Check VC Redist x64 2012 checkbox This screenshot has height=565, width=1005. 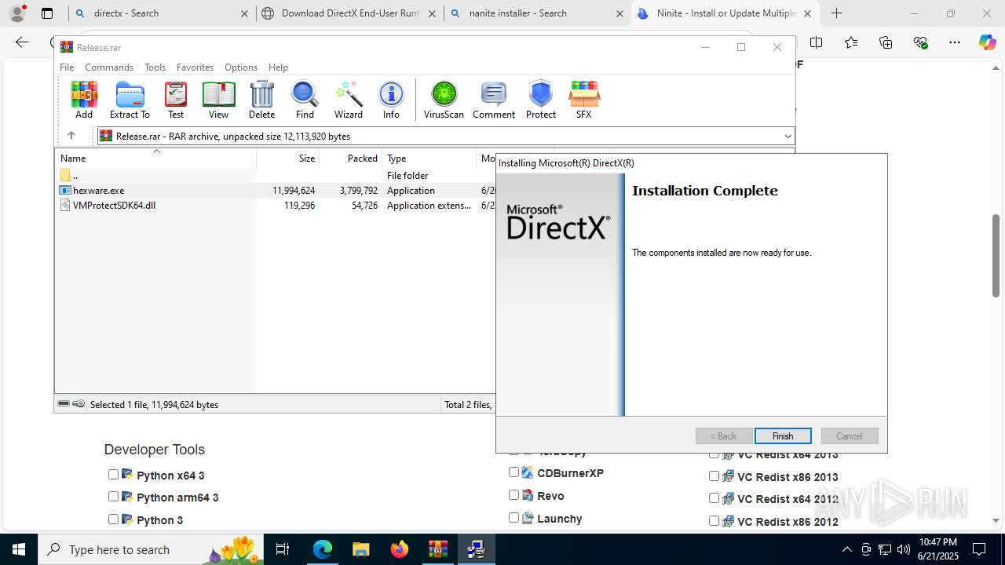tap(714, 498)
